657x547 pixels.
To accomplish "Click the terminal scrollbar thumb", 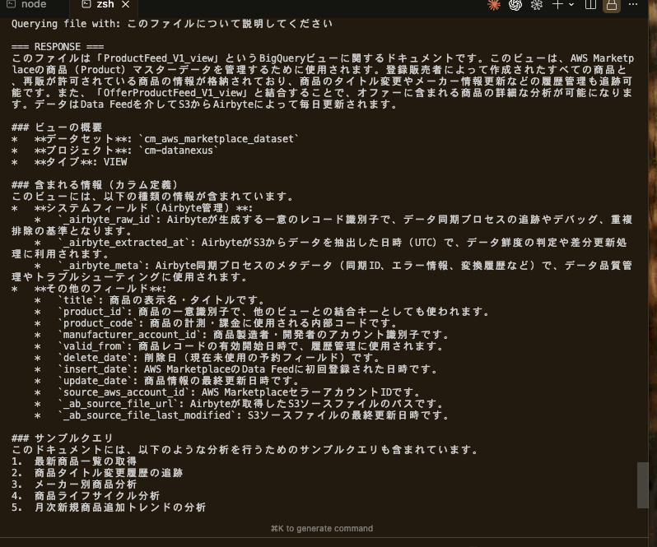I will pos(643,485).
